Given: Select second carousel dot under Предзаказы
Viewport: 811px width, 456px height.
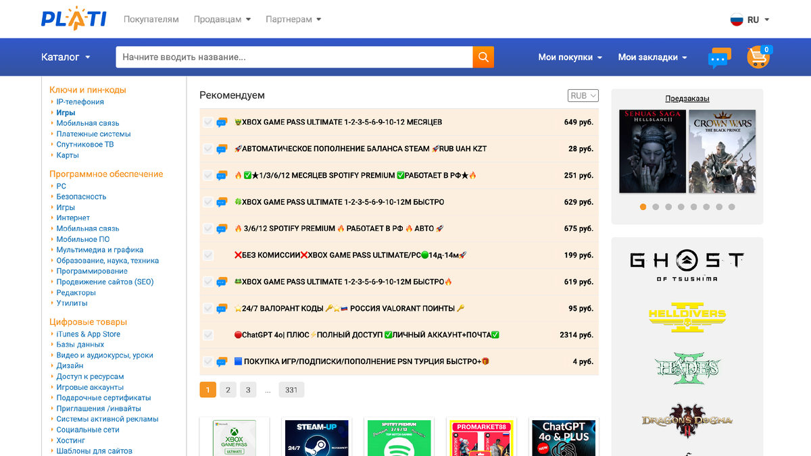Looking at the screenshot, I should point(656,207).
